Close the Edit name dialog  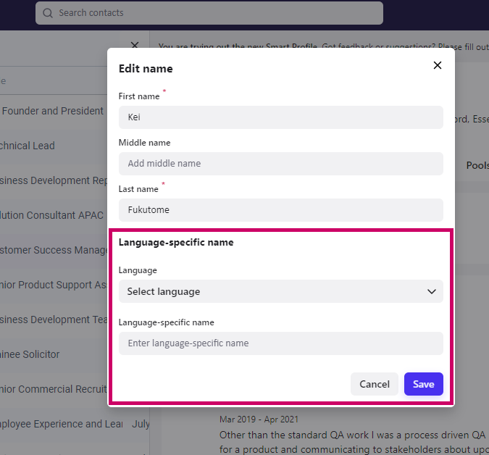pyautogui.click(x=438, y=65)
